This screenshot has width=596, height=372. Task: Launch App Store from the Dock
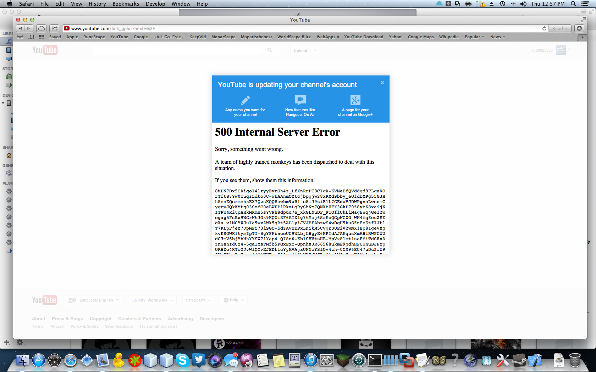click(39, 360)
